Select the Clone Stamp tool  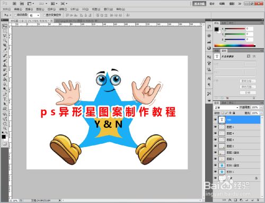(x=5, y=65)
